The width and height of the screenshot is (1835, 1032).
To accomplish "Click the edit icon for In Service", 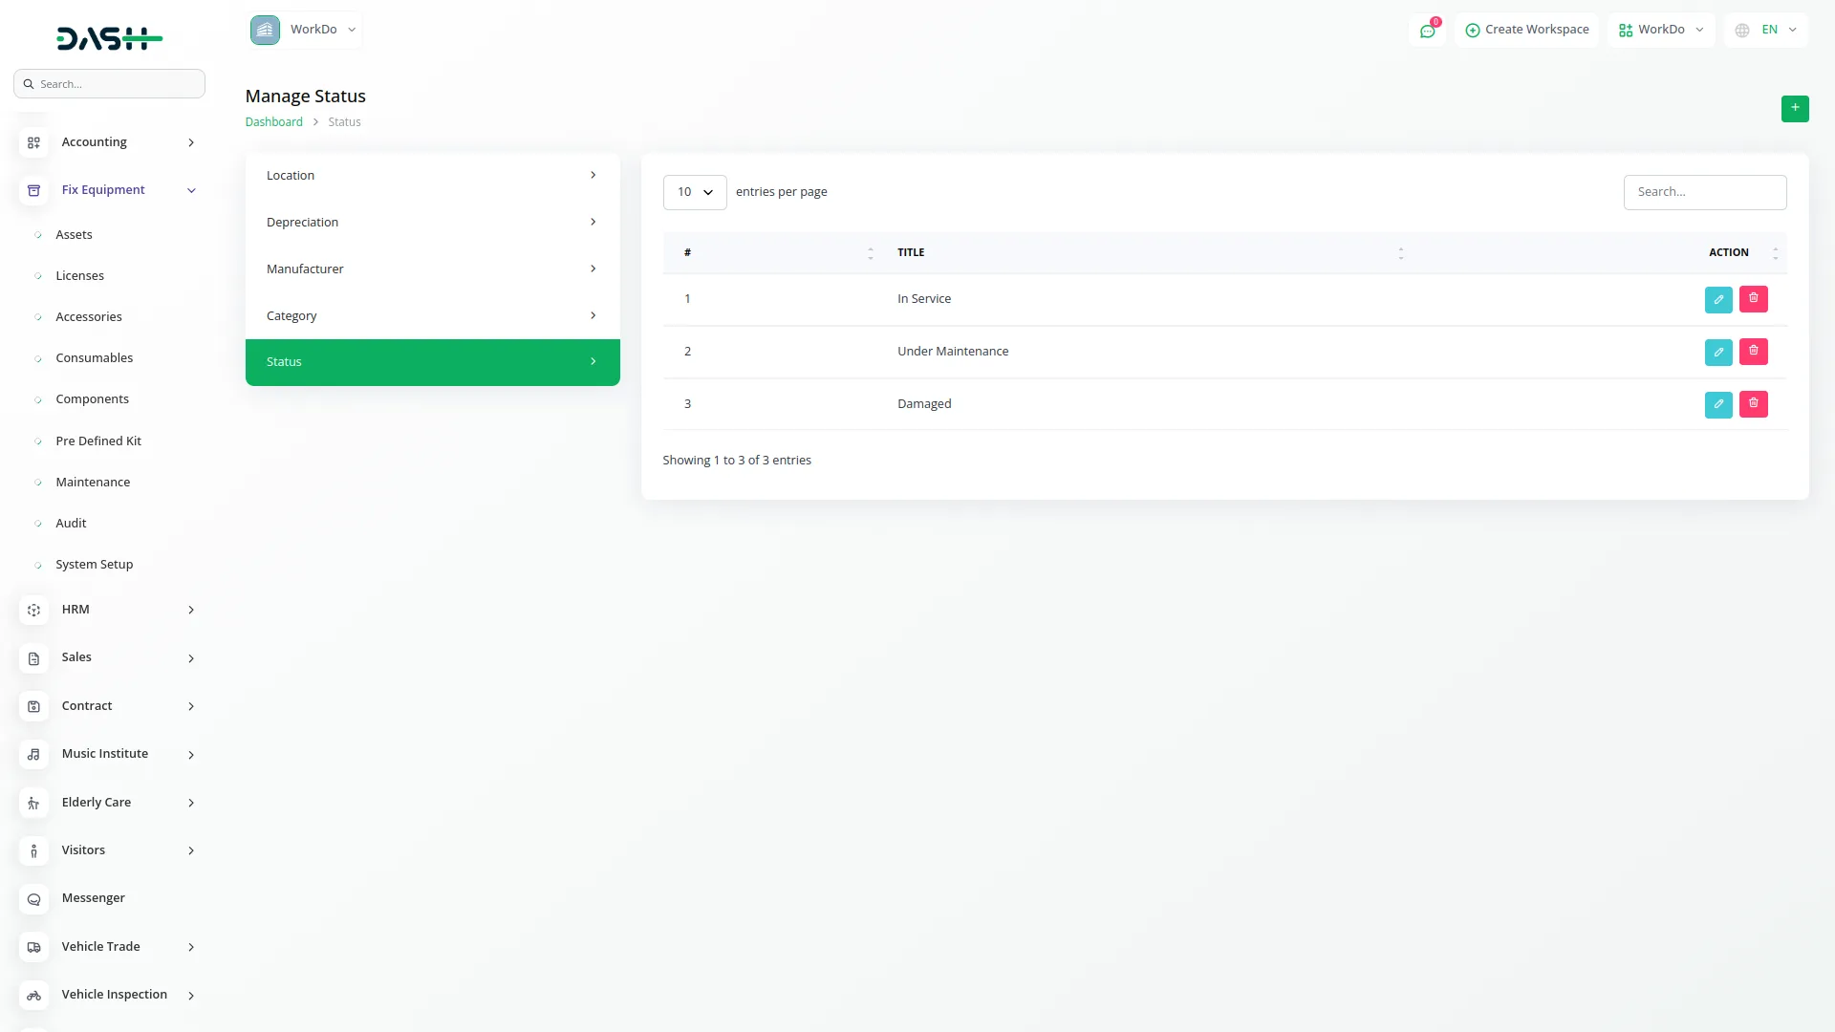I will click(x=1718, y=300).
